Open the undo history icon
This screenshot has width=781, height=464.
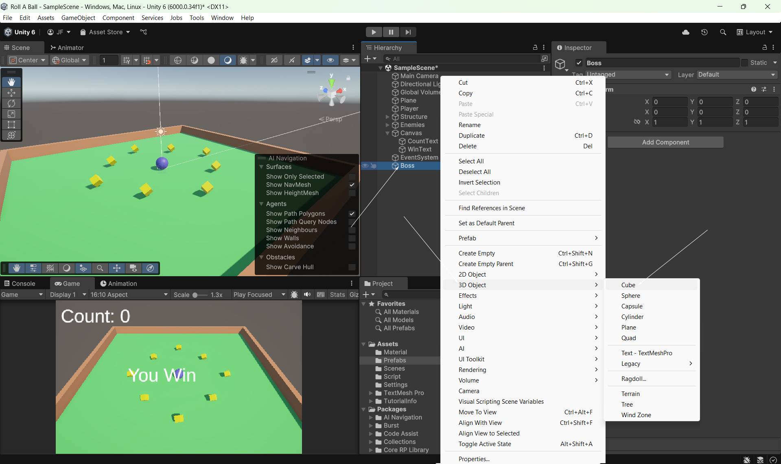click(704, 32)
